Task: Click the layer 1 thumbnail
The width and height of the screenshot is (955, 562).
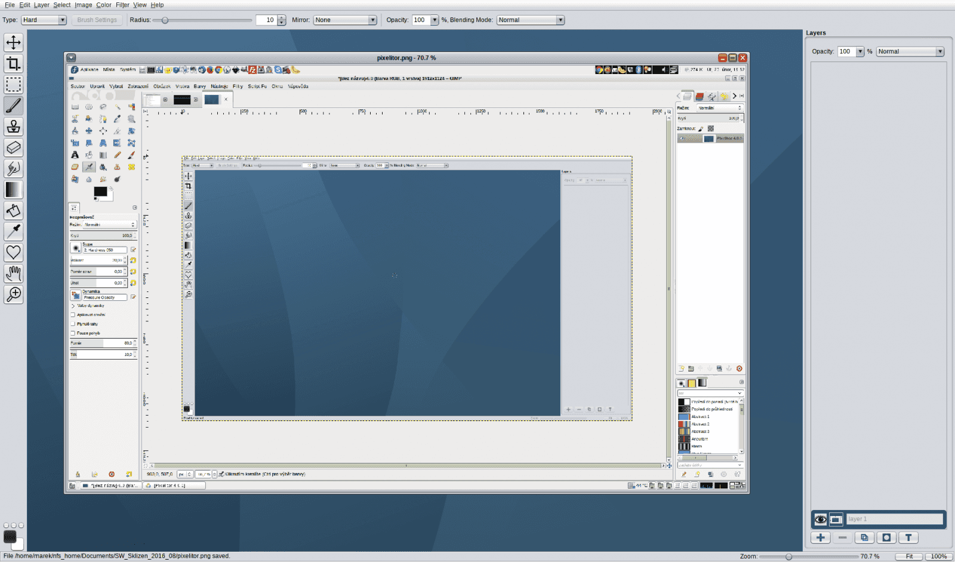Action: coord(836,520)
